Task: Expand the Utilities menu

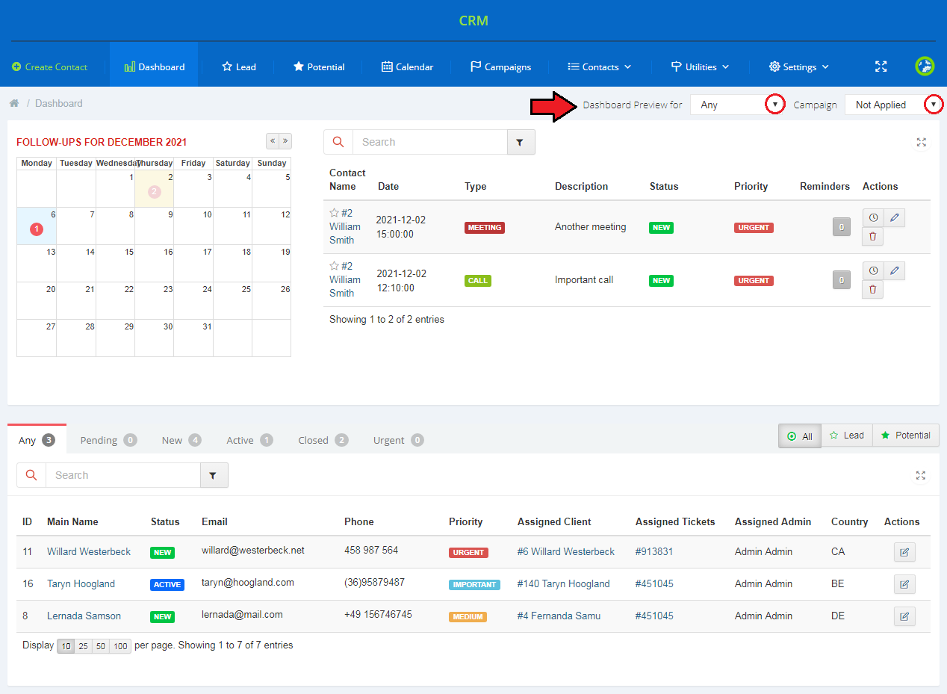Action: (x=700, y=66)
